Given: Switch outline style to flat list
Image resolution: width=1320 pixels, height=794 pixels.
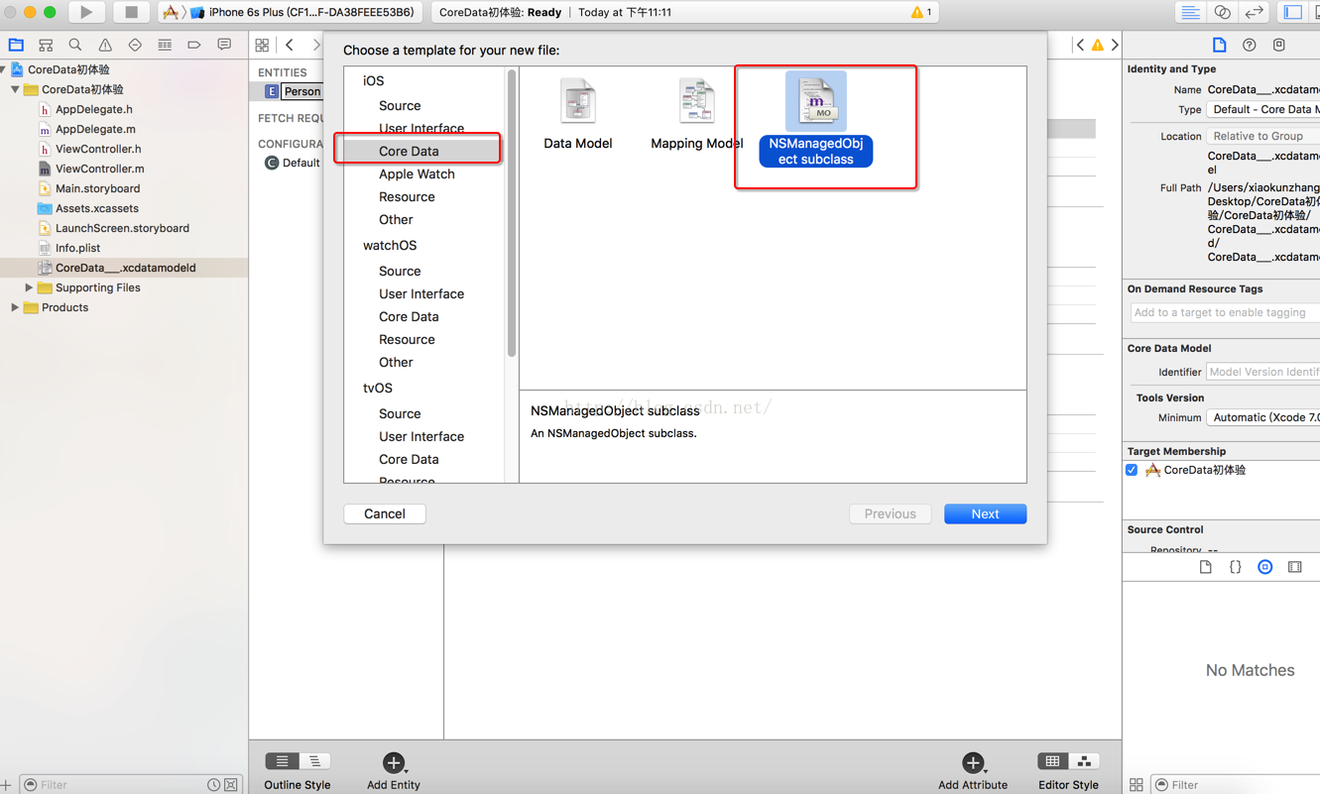Looking at the screenshot, I should pyautogui.click(x=282, y=761).
